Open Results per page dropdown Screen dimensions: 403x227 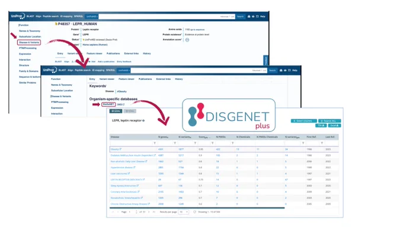click(x=184, y=212)
